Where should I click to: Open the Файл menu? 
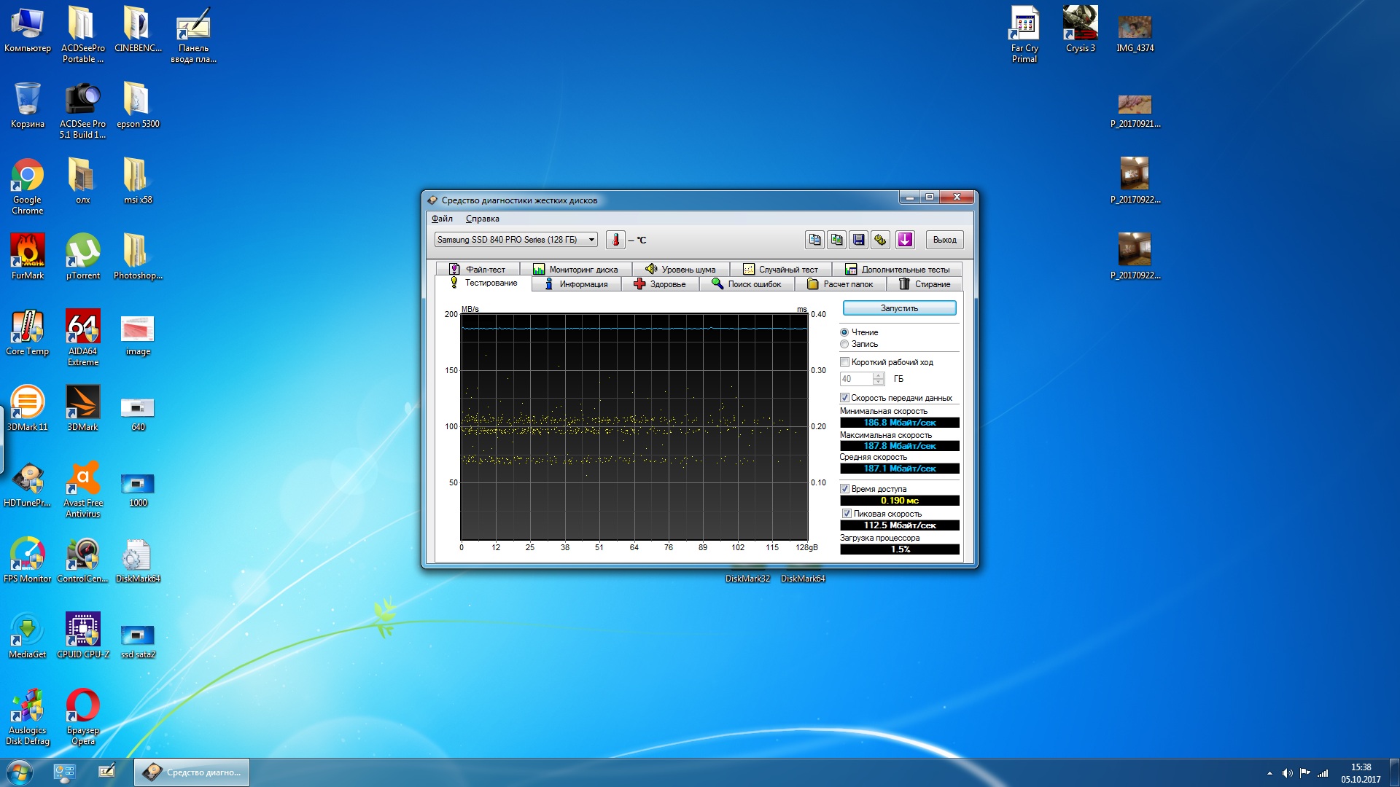[x=442, y=219]
